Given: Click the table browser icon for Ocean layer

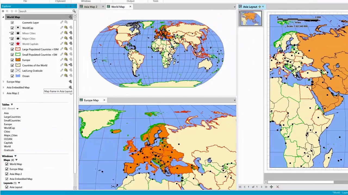Looking at the screenshot, I should (66, 76).
